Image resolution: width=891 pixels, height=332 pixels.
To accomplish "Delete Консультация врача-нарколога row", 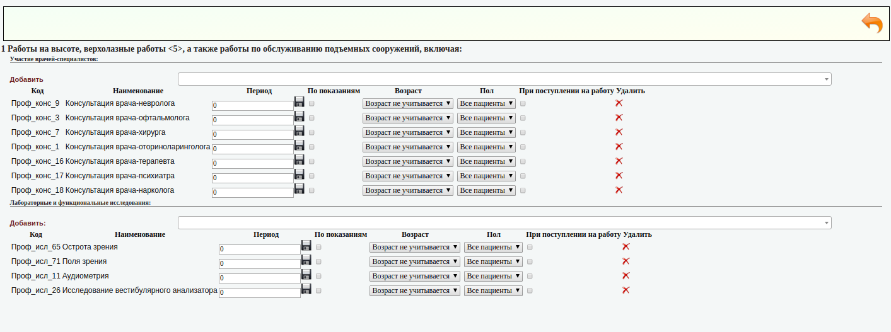I will 619,190.
